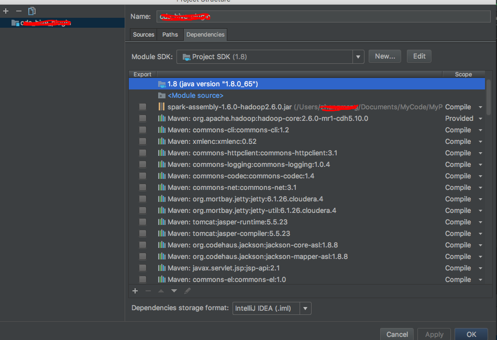The image size is (497, 340).
Task: Click the commons-httpclient library icon
Action: (x=162, y=153)
